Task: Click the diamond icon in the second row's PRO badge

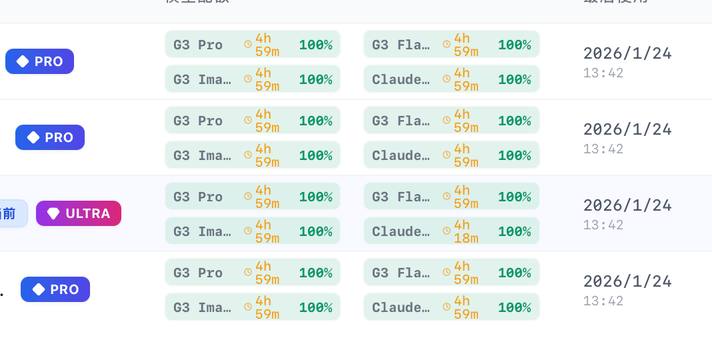Action: (x=33, y=137)
